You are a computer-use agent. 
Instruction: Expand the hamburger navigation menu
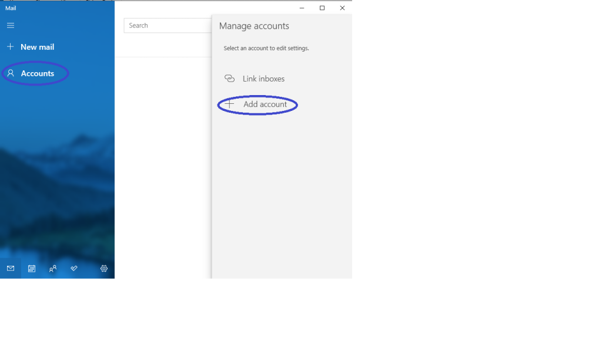(11, 25)
